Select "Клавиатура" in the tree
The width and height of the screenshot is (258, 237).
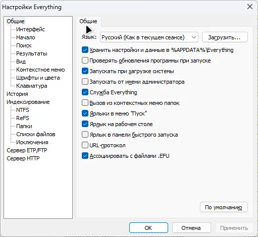tap(32, 86)
